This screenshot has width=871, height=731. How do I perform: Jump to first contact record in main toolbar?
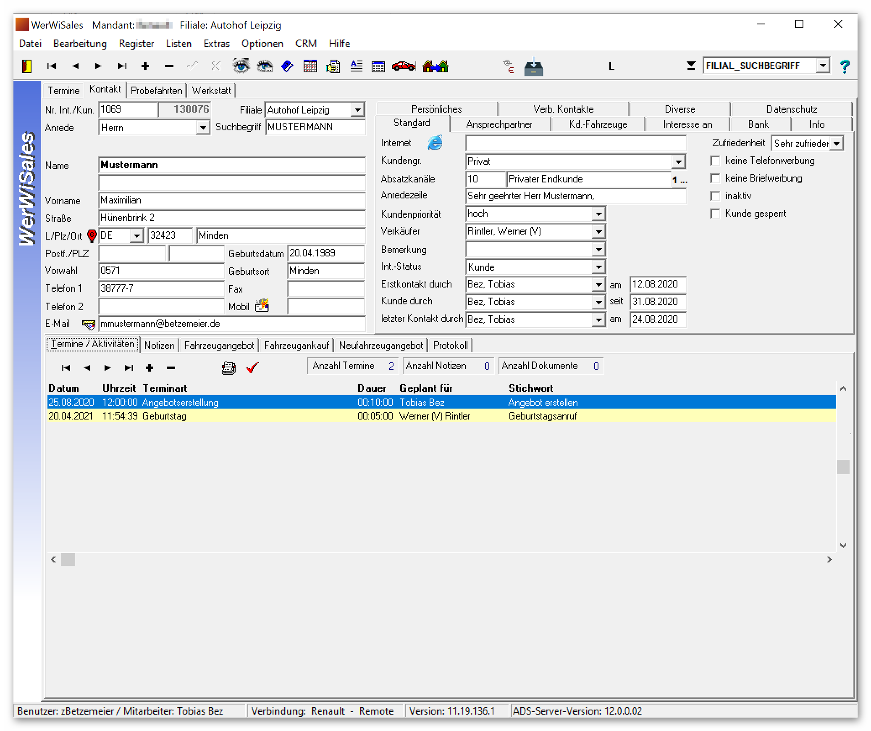(x=52, y=66)
